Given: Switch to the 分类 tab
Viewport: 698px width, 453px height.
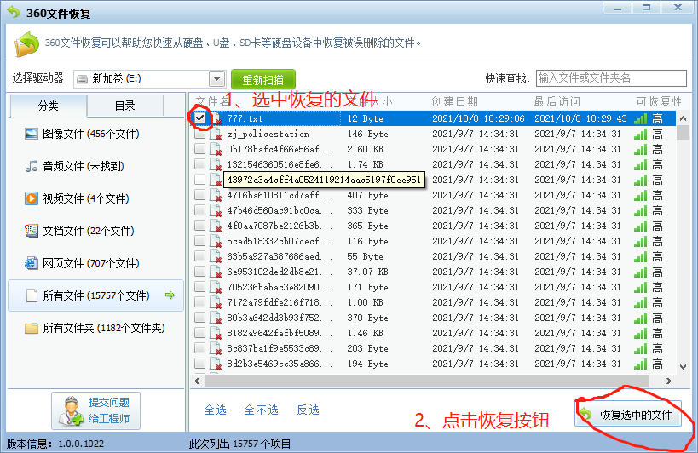Looking at the screenshot, I should (48, 106).
